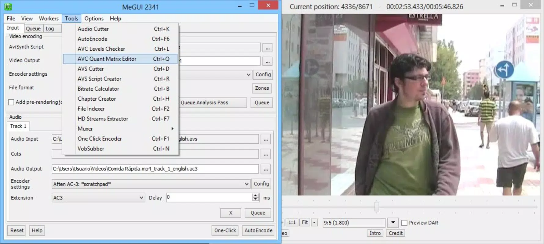Click audio encoder Config button
The image size is (544, 244).
261,184
